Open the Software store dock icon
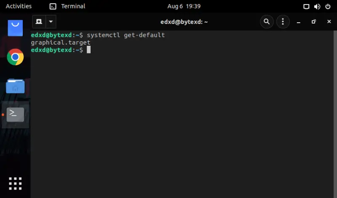Viewport: 337px width, 198px height. pos(15,28)
